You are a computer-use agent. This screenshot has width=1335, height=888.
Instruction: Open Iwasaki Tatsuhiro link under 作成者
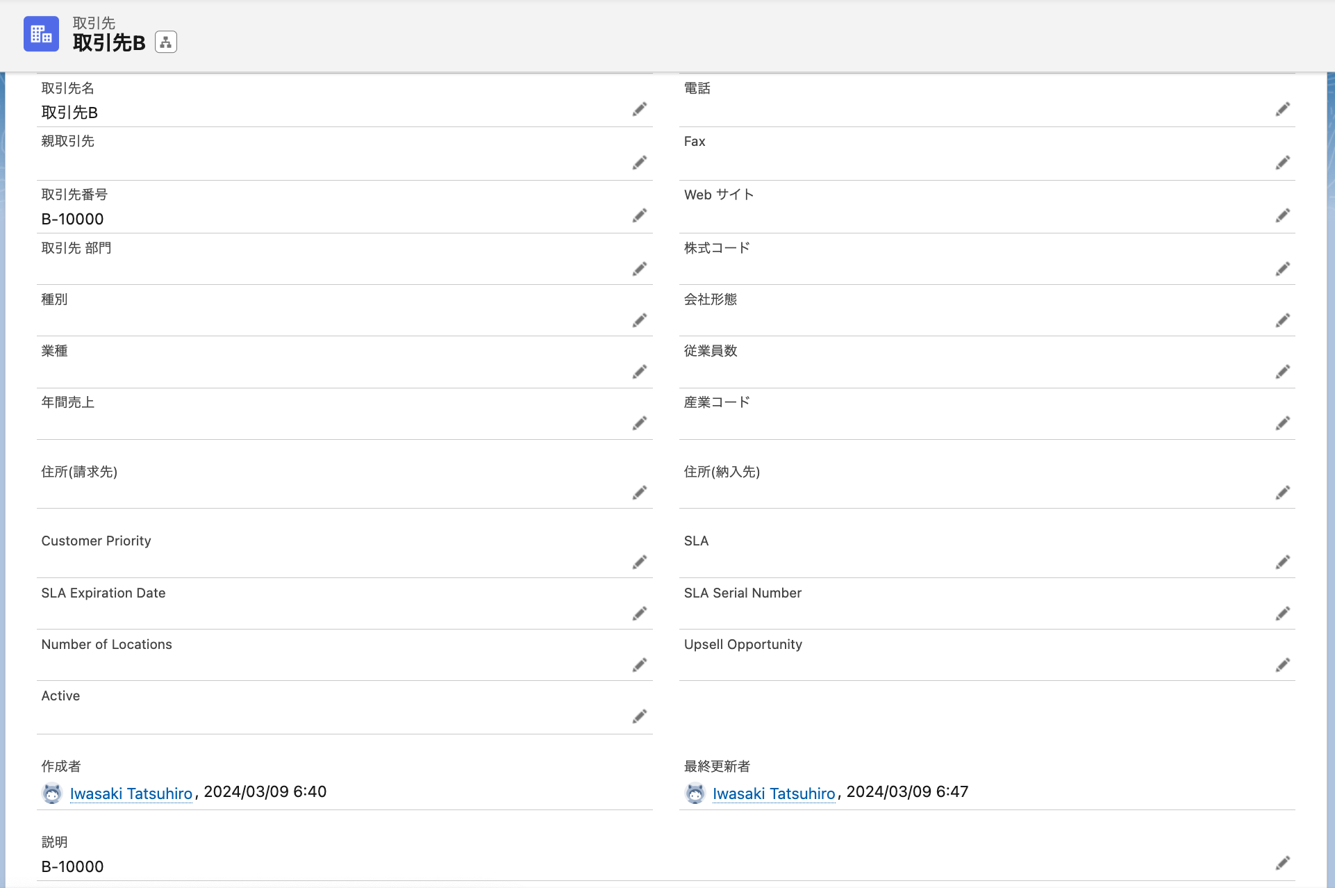click(x=131, y=794)
